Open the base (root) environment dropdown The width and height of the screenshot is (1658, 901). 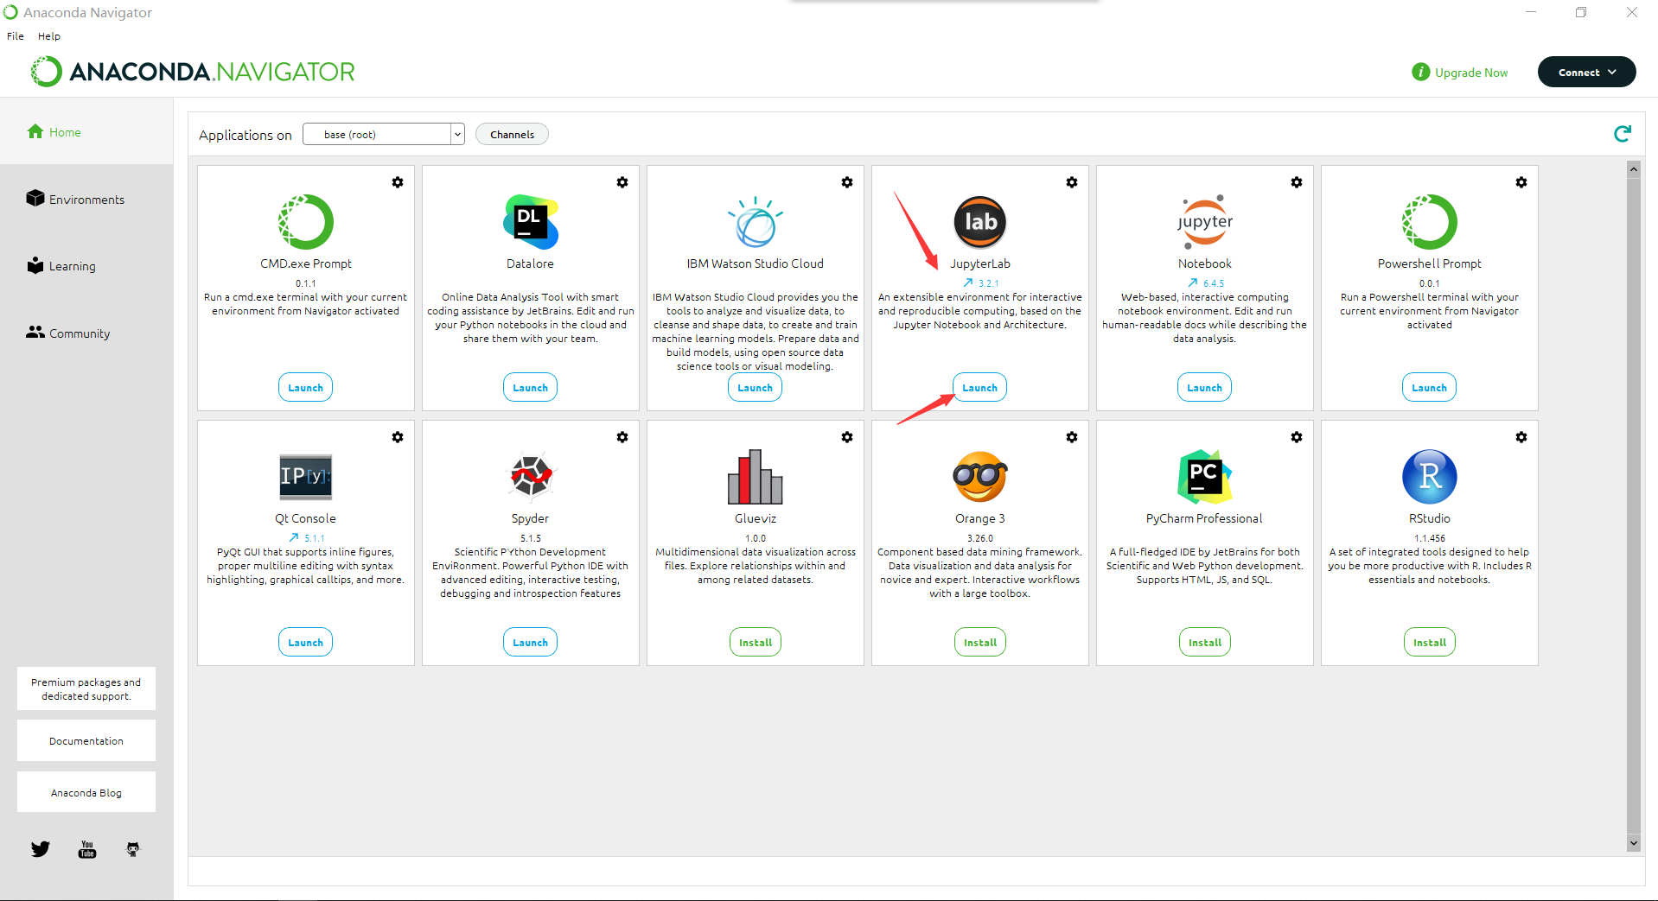(384, 134)
